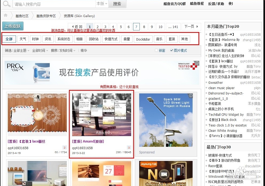Screen dimensions: 265x186
Task: Open the info icon on Spark sponsored image
Action: click(x=191, y=96)
